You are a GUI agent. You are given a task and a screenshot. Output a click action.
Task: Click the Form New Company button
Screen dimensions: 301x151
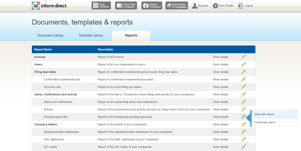[126, 6]
